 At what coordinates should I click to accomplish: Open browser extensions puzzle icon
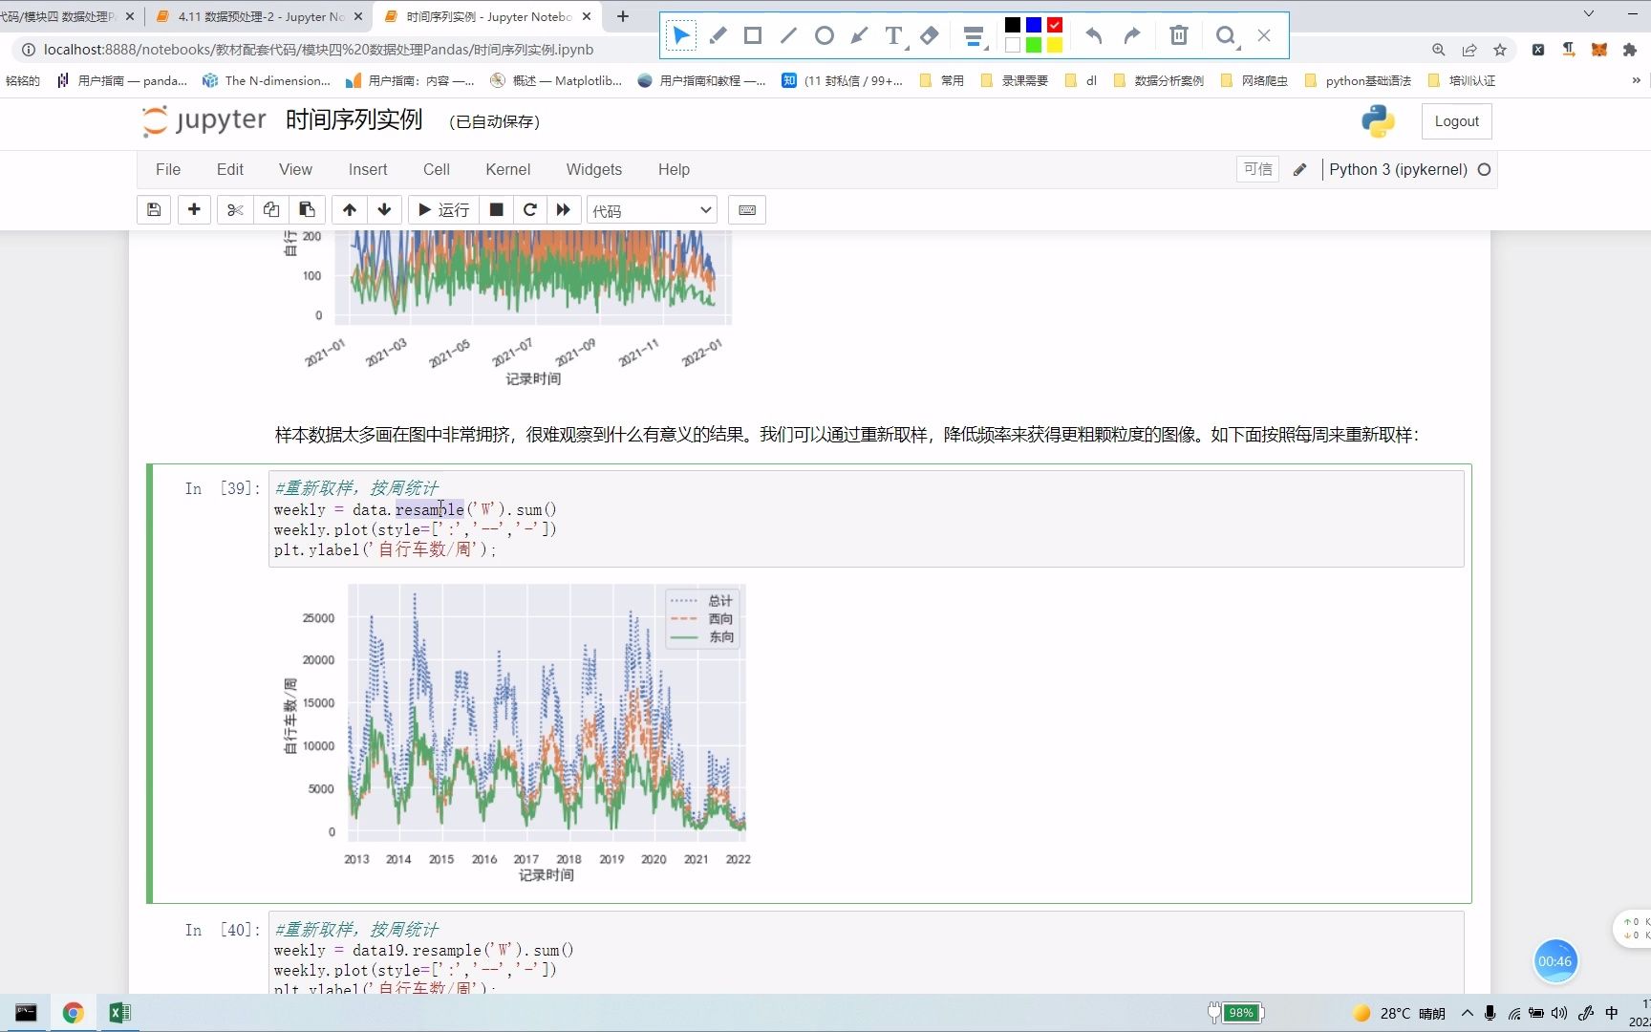pos(1630,50)
